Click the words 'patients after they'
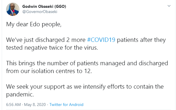176x110 pixels. pyautogui.click(x=141, y=40)
